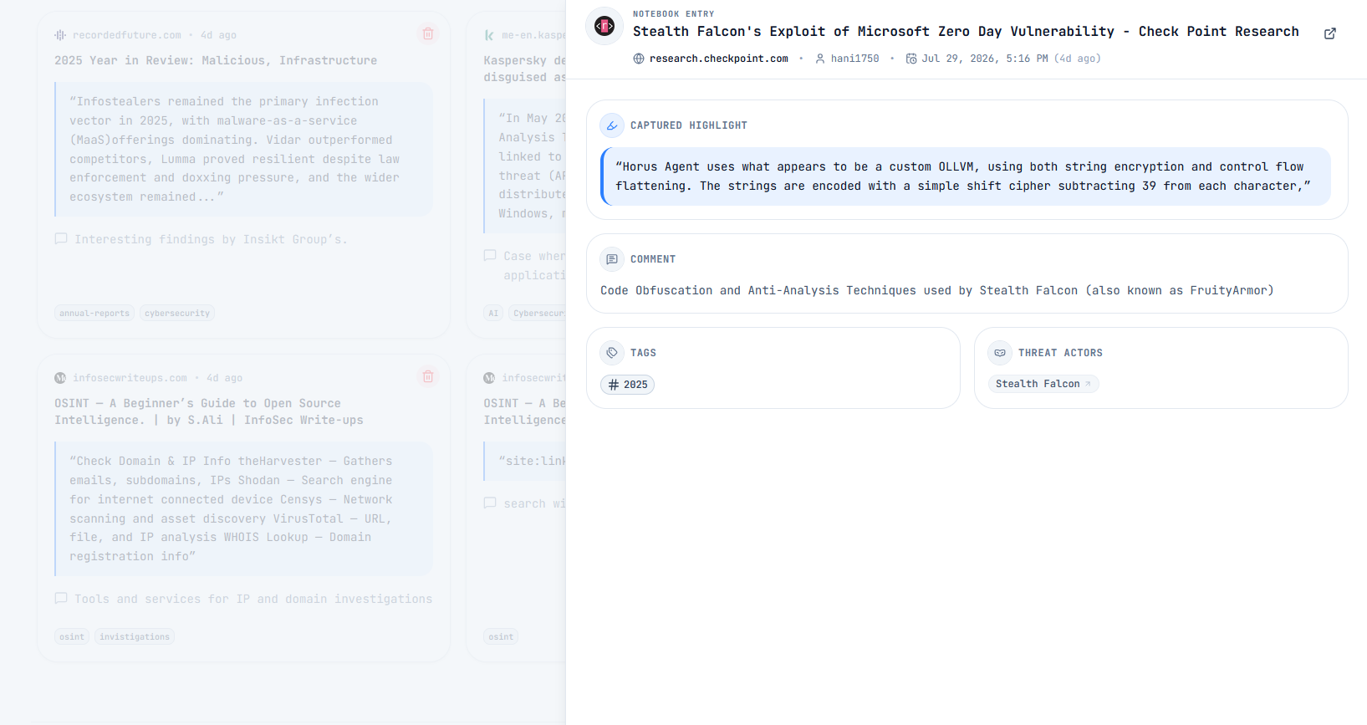Click the recordedfuture.com source favicon
Screen dimensions: 1367x725
pyautogui.click(x=60, y=35)
